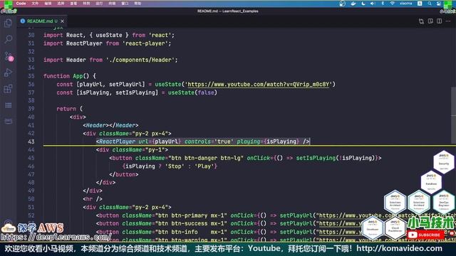Open the Code application menu
The height and width of the screenshot is (256, 456).
pyautogui.click(x=21, y=4)
